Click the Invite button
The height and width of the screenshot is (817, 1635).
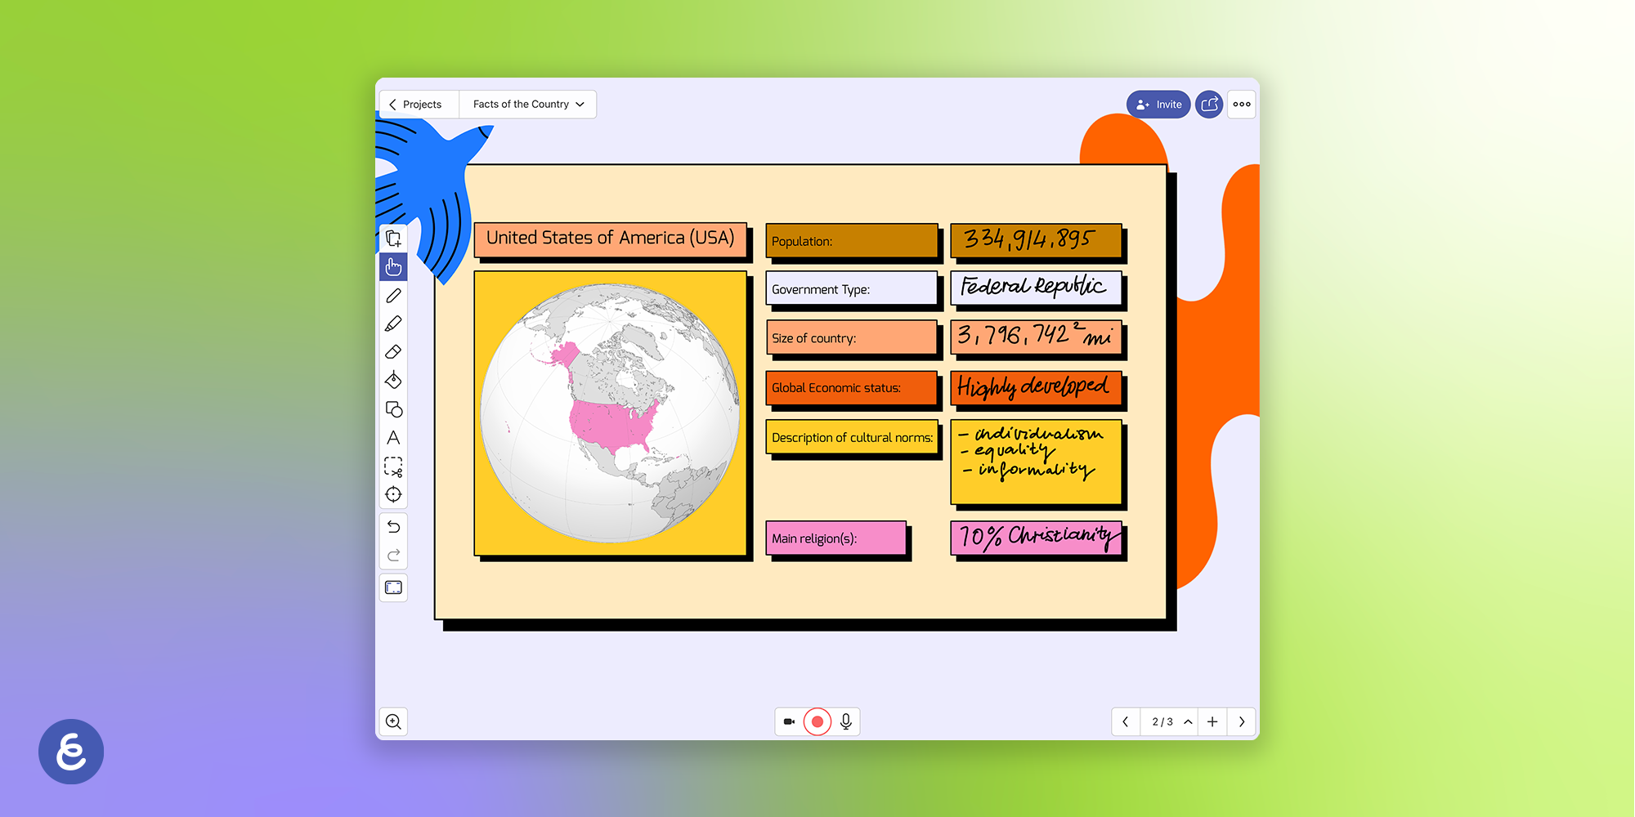coord(1158,105)
